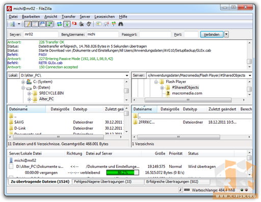This screenshot has height=202, width=261.
Task: Open the Ansicht menu
Action: coord(51,17)
